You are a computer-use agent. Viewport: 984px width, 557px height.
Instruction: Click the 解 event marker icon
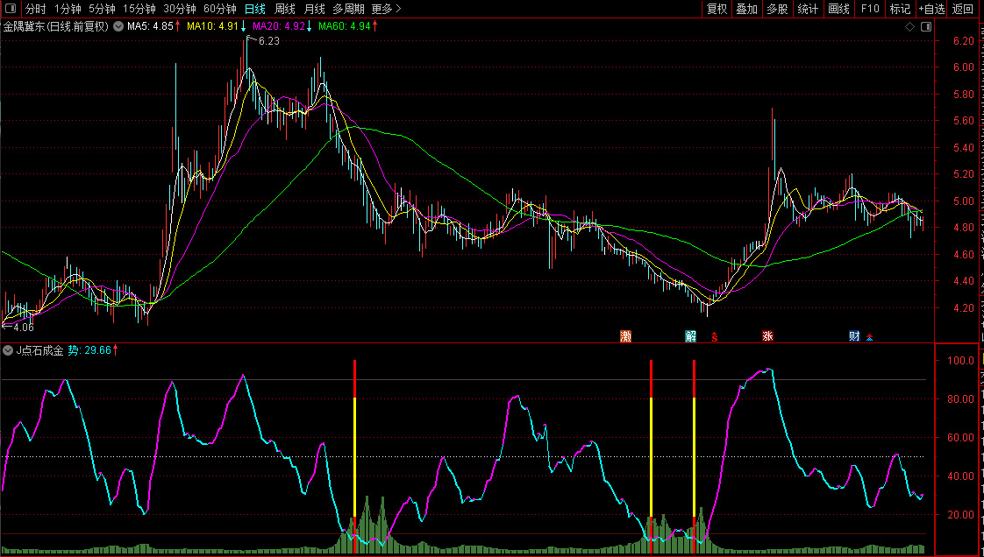[690, 336]
